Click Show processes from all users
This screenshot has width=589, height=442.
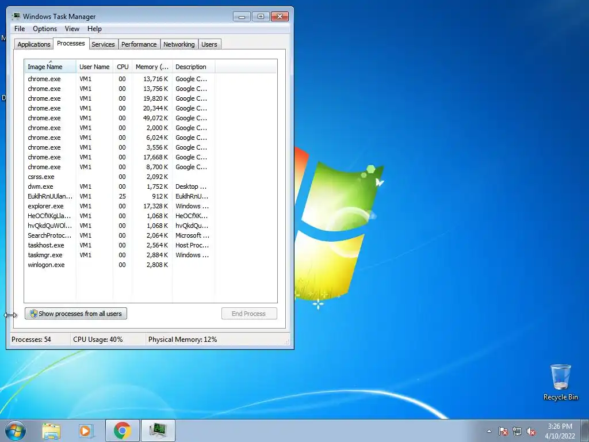tap(76, 314)
